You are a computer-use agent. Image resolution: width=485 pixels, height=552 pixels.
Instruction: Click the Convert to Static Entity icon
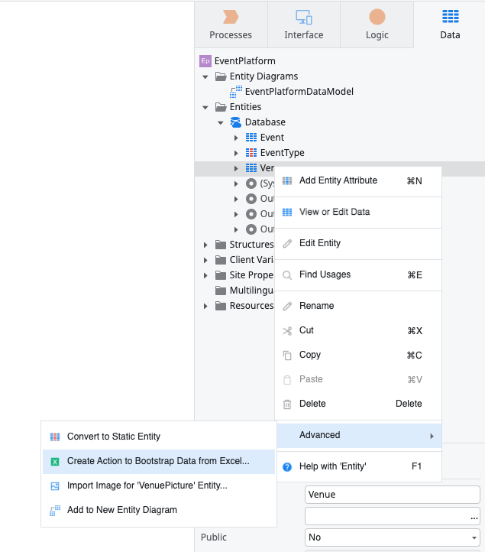[x=55, y=437]
